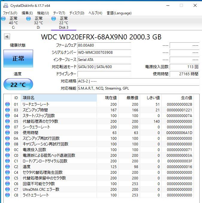Viewport: 202px width, 203px height.
Task: Click the interface field Serial ATA
Action: click(104, 59)
